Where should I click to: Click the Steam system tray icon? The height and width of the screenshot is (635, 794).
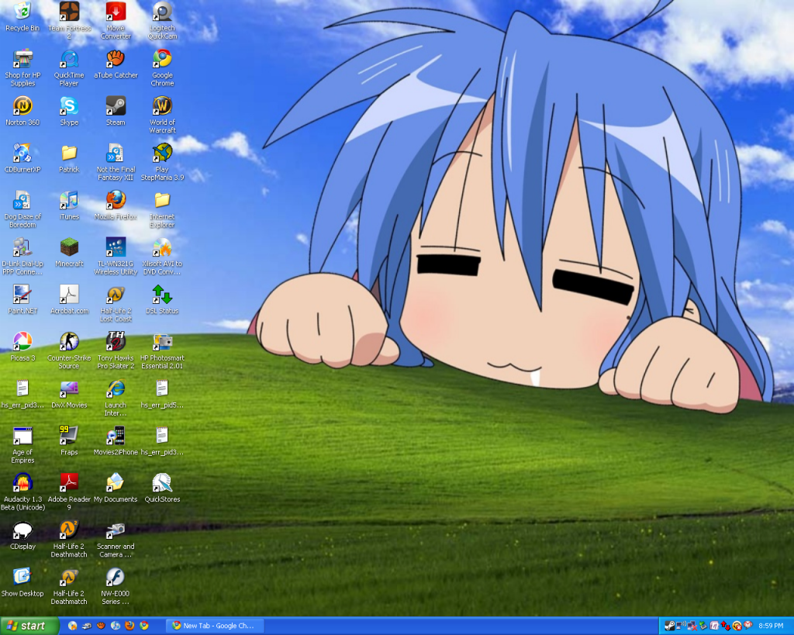click(x=670, y=626)
